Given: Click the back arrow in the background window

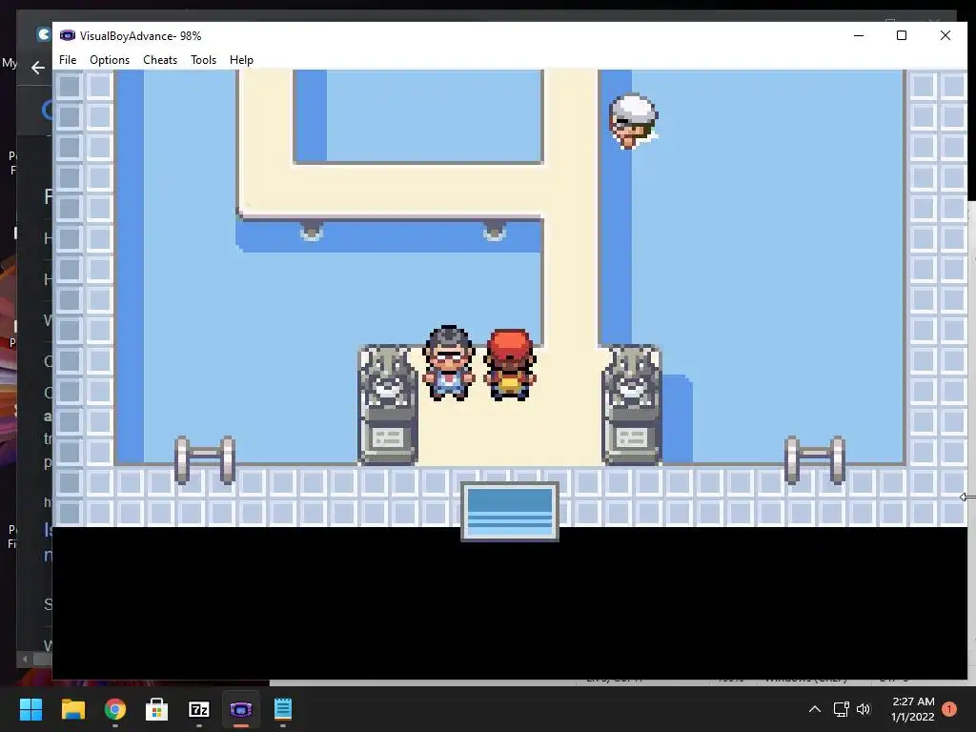Looking at the screenshot, I should coord(38,68).
